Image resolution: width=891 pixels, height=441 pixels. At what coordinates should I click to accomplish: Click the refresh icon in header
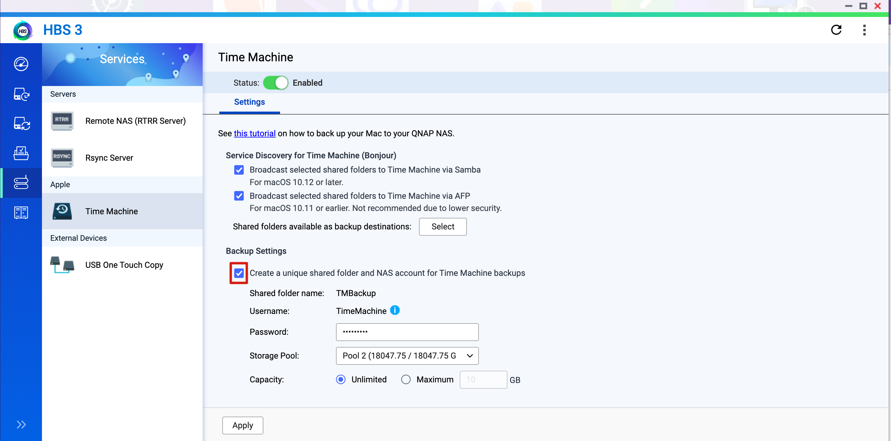tap(836, 30)
